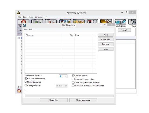Check Close program when finished
The image size is (149, 113).
[x=73, y=82]
